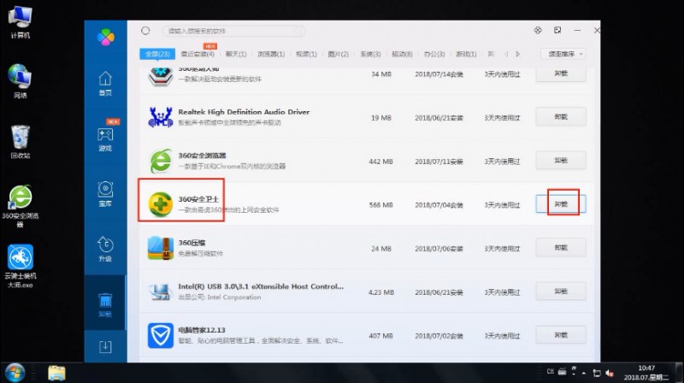This screenshot has height=383, width=684.
Task: Open the 升级 upgrade section in the sidebar
Action: point(105,249)
